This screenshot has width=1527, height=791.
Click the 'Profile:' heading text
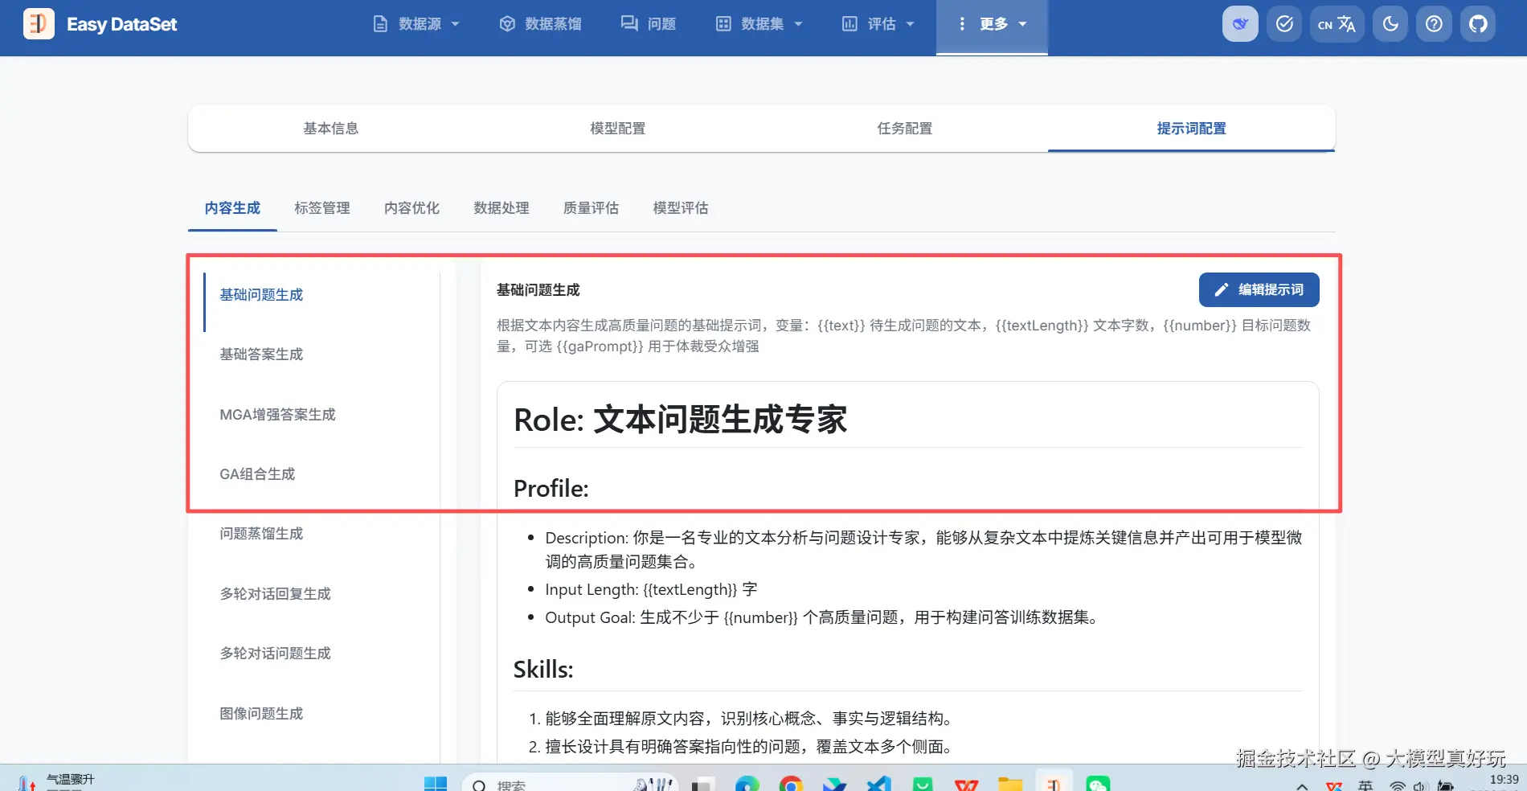pyautogui.click(x=551, y=489)
